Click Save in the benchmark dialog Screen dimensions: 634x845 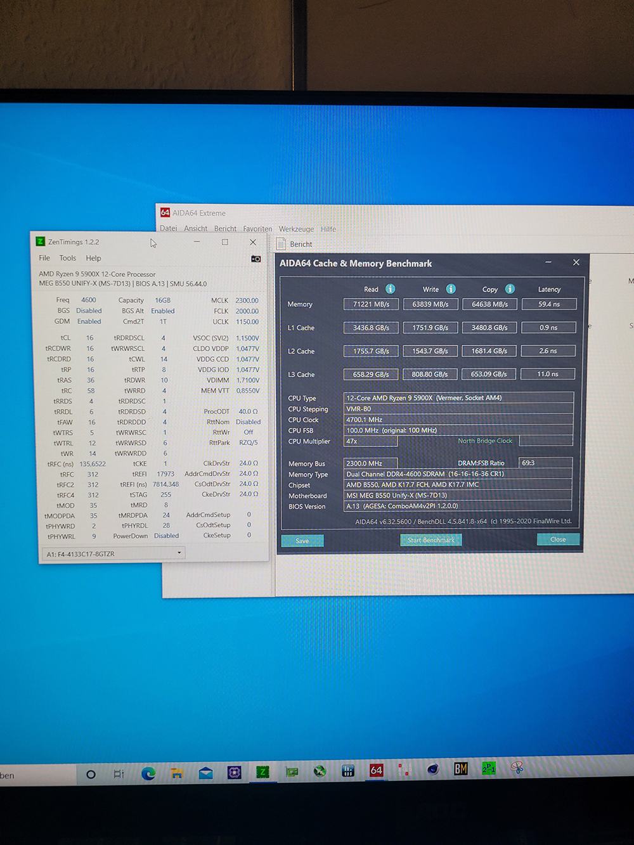coord(302,541)
